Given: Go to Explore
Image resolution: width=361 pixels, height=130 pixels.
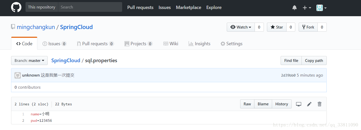Looking at the screenshot, I should 214,7.
